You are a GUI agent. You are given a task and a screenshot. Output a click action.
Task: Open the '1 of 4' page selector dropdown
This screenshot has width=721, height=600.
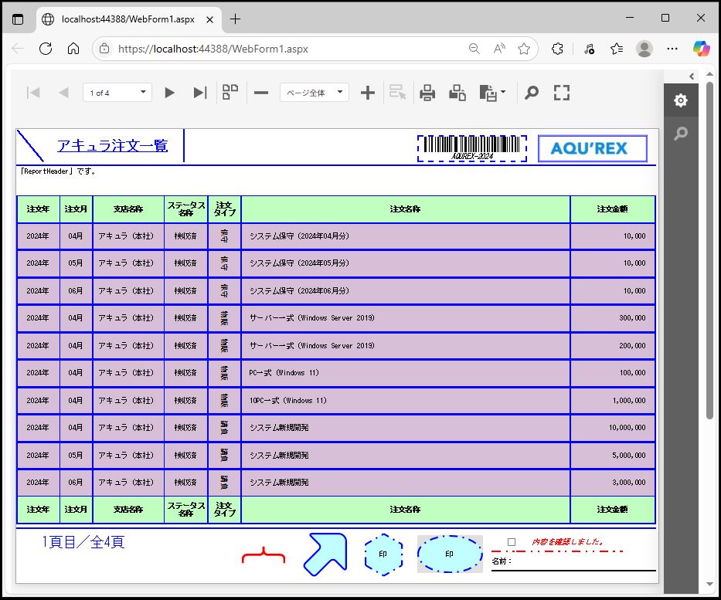[x=117, y=93]
